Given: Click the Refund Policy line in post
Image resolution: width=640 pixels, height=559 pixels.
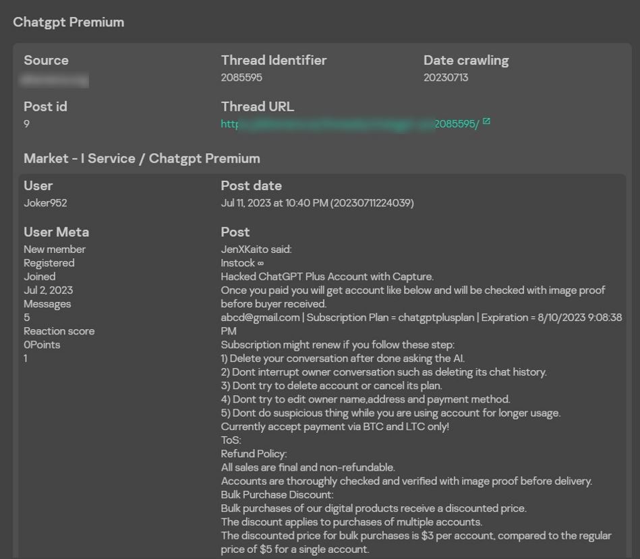Looking at the screenshot, I should pyautogui.click(x=254, y=454).
